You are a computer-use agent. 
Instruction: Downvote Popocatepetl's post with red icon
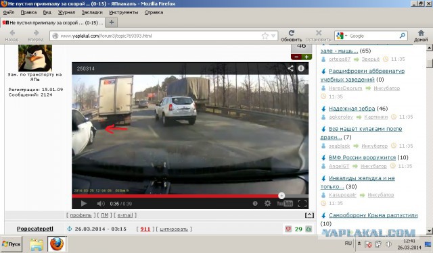(288, 229)
